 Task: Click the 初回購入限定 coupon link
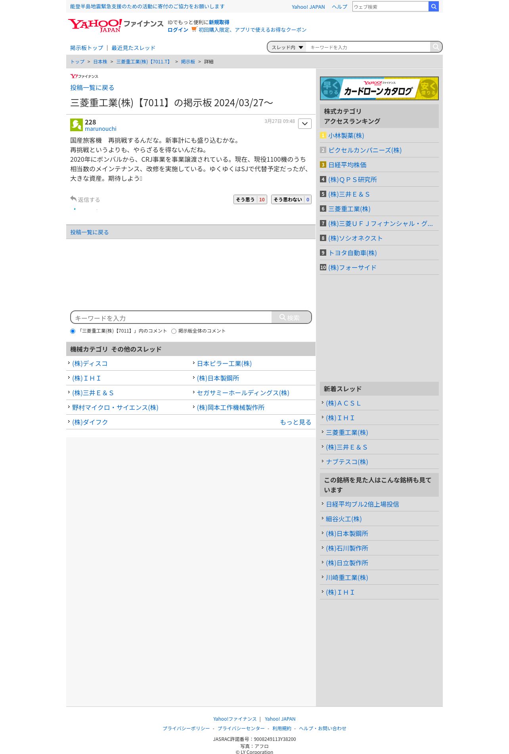[253, 30]
